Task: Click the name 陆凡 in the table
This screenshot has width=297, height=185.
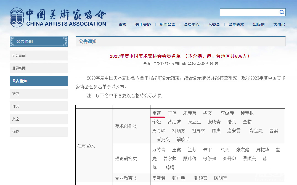Action: pos(232,122)
